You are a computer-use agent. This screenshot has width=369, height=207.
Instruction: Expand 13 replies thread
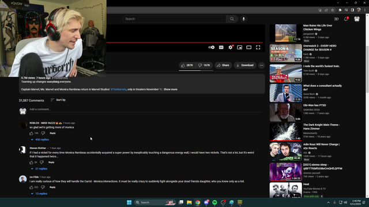coord(39,194)
